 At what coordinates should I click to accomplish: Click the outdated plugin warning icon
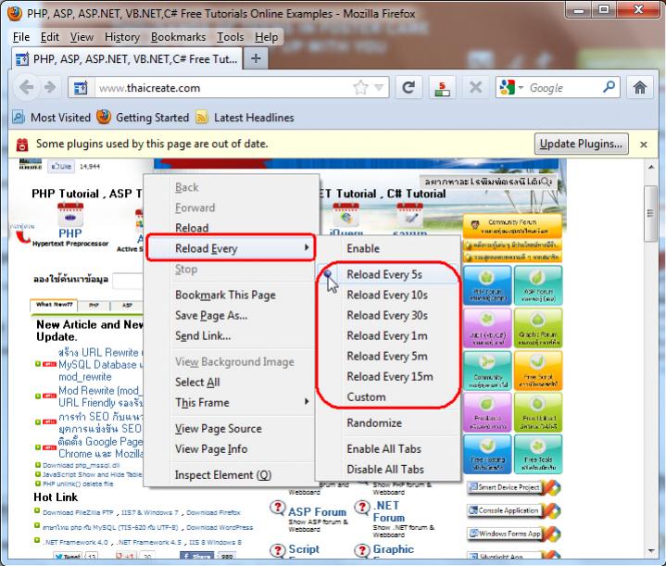click(21, 145)
